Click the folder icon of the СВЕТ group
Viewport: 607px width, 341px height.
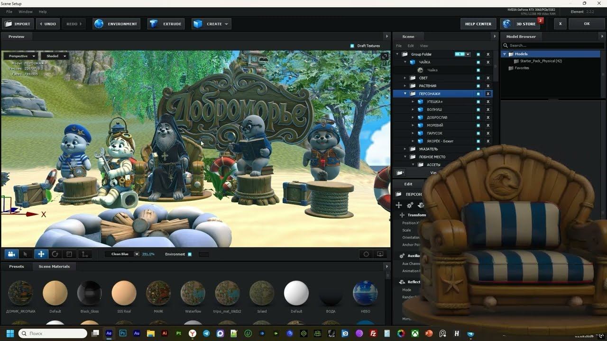point(413,78)
